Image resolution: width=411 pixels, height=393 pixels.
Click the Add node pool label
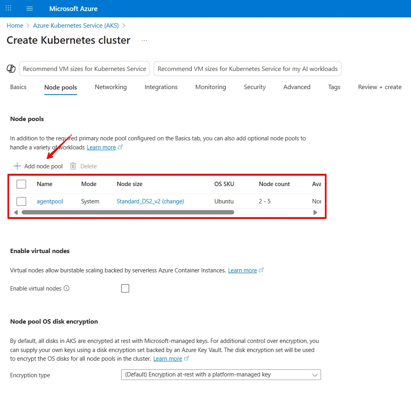[43, 166]
